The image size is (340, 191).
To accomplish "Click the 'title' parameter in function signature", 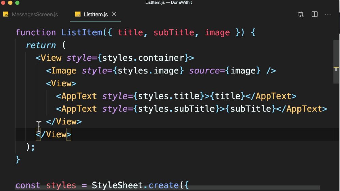I will point(131,33).
